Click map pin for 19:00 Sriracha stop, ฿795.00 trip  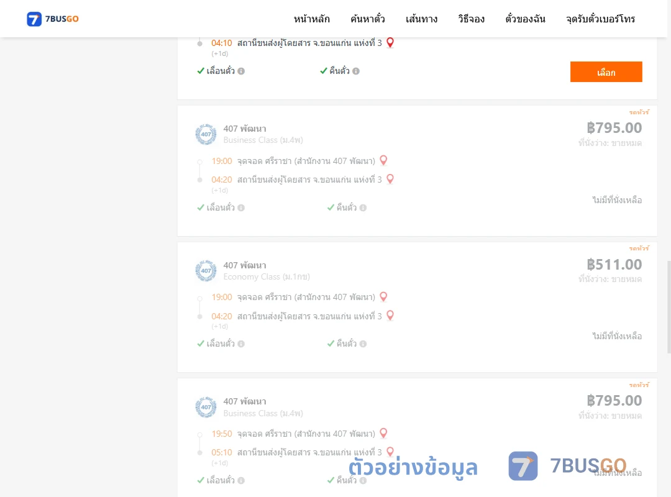point(384,160)
